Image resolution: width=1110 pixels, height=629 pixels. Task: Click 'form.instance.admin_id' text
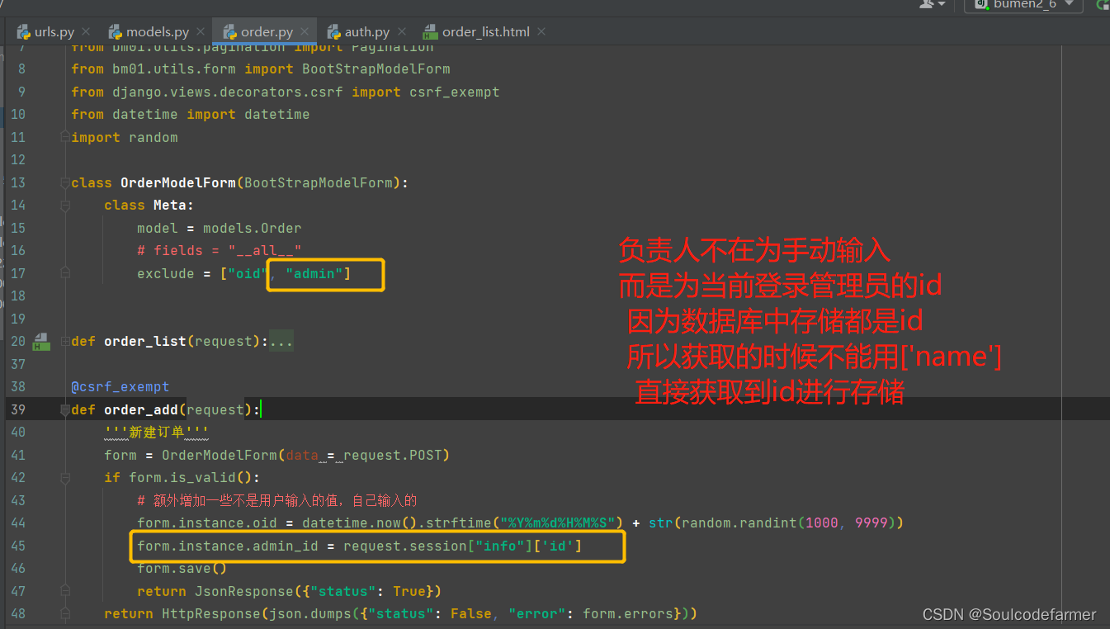pyautogui.click(x=228, y=546)
